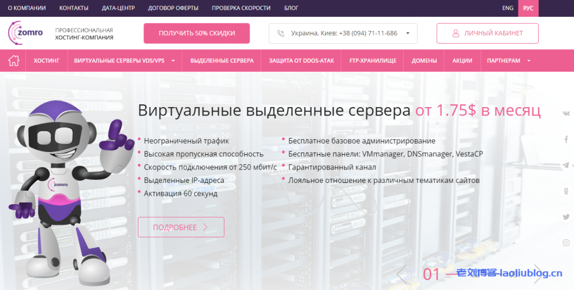Screen dimensions: 574x290
Task: Switch site language to ENG
Action: [x=507, y=8]
